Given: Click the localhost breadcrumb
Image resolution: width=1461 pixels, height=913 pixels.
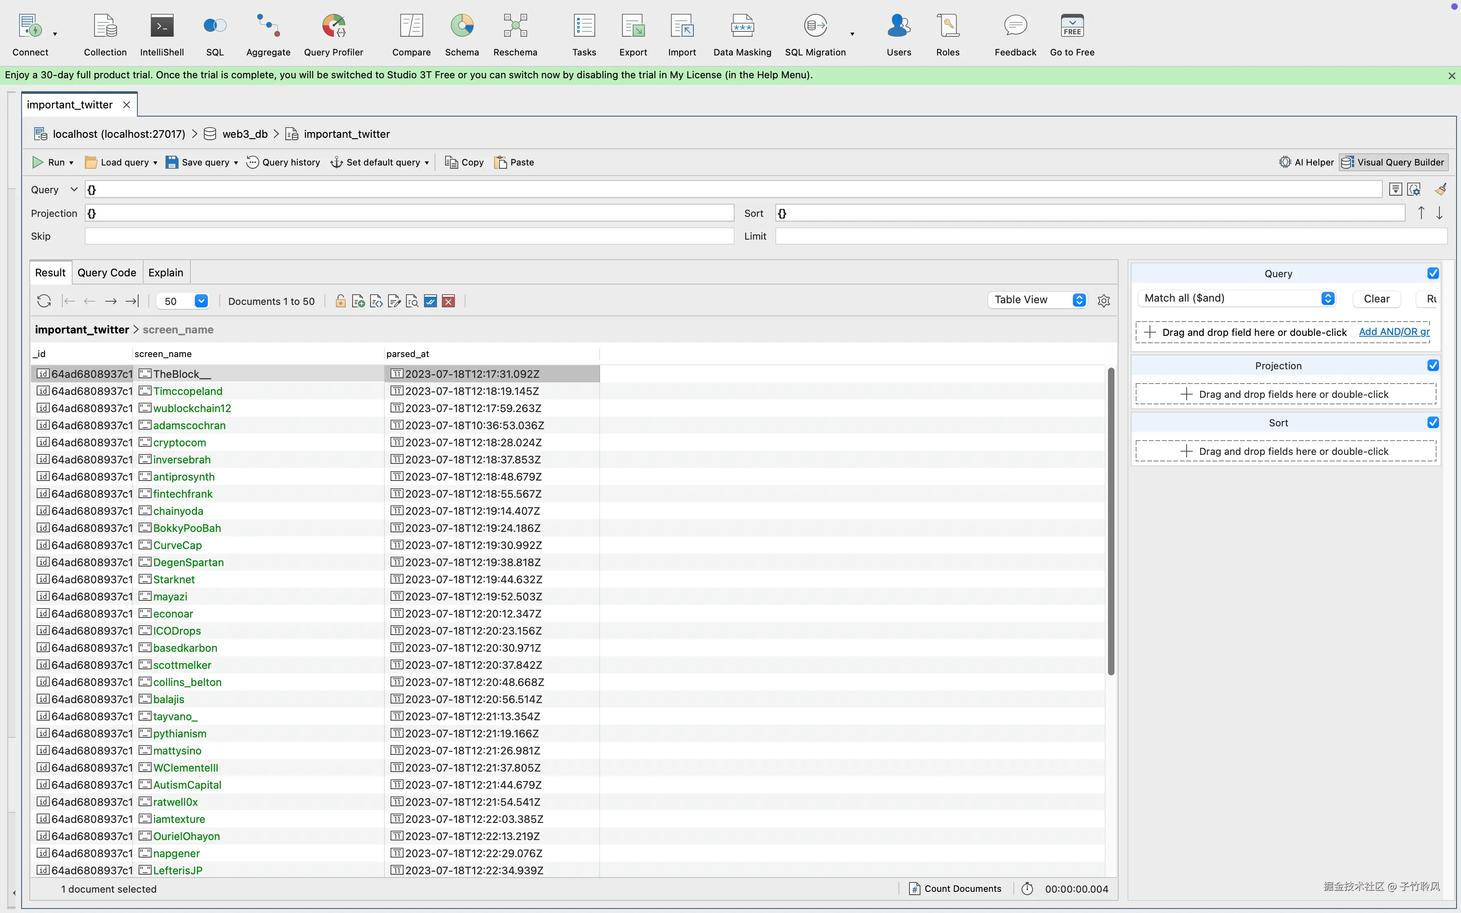Looking at the screenshot, I should (119, 134).
